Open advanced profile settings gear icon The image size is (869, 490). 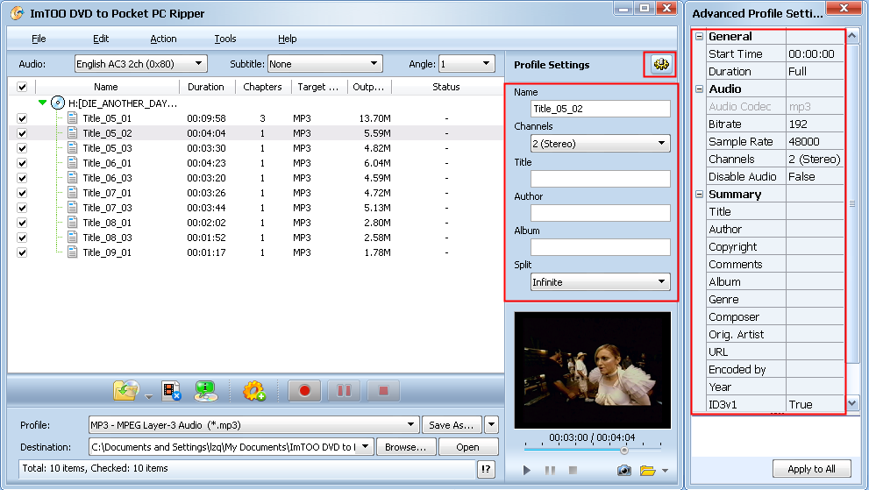coord(660,65)
